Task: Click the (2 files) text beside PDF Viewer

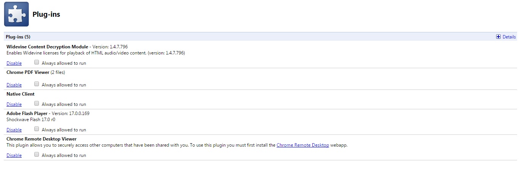Action: 58,72
